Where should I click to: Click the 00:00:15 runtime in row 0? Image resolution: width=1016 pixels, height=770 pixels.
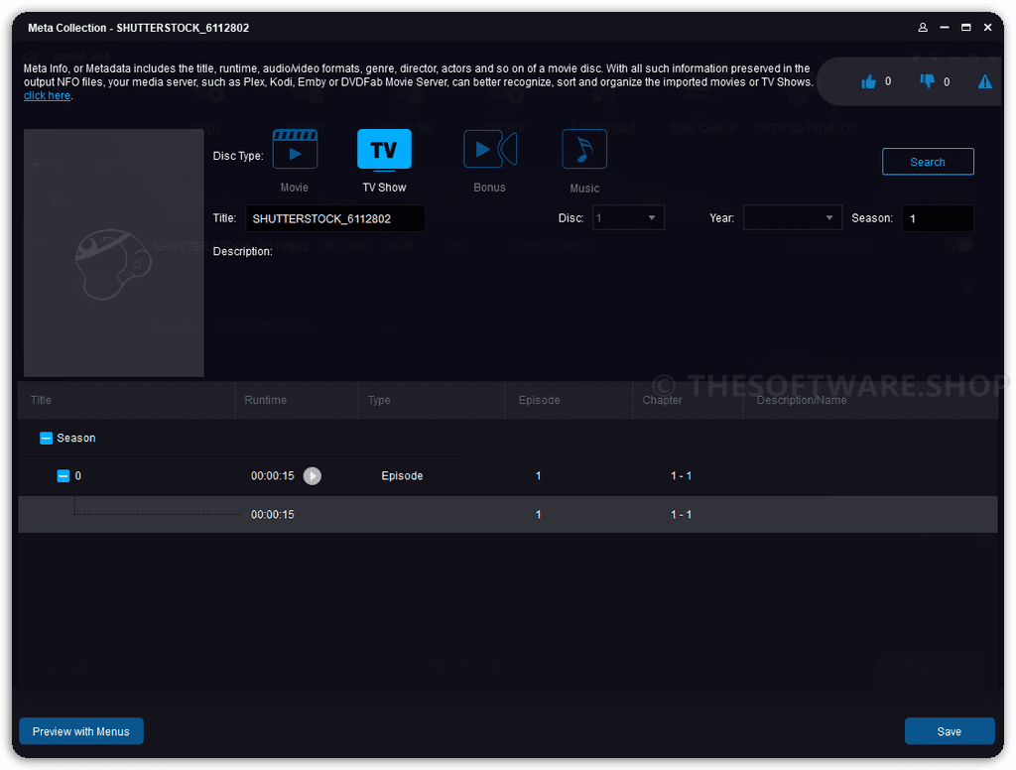[272, 475]
